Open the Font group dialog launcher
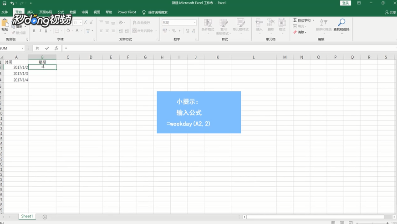Image resolution: width=397 pixels, height=224 pixels. pos(94,40)
